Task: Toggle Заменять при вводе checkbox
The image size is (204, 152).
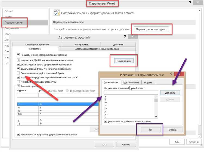Action: point(18,86)
